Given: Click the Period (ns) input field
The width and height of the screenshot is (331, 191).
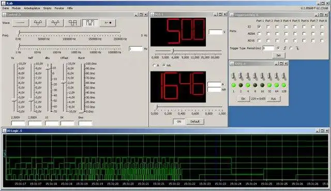Looking at the screenshot, I should [268, 48].
